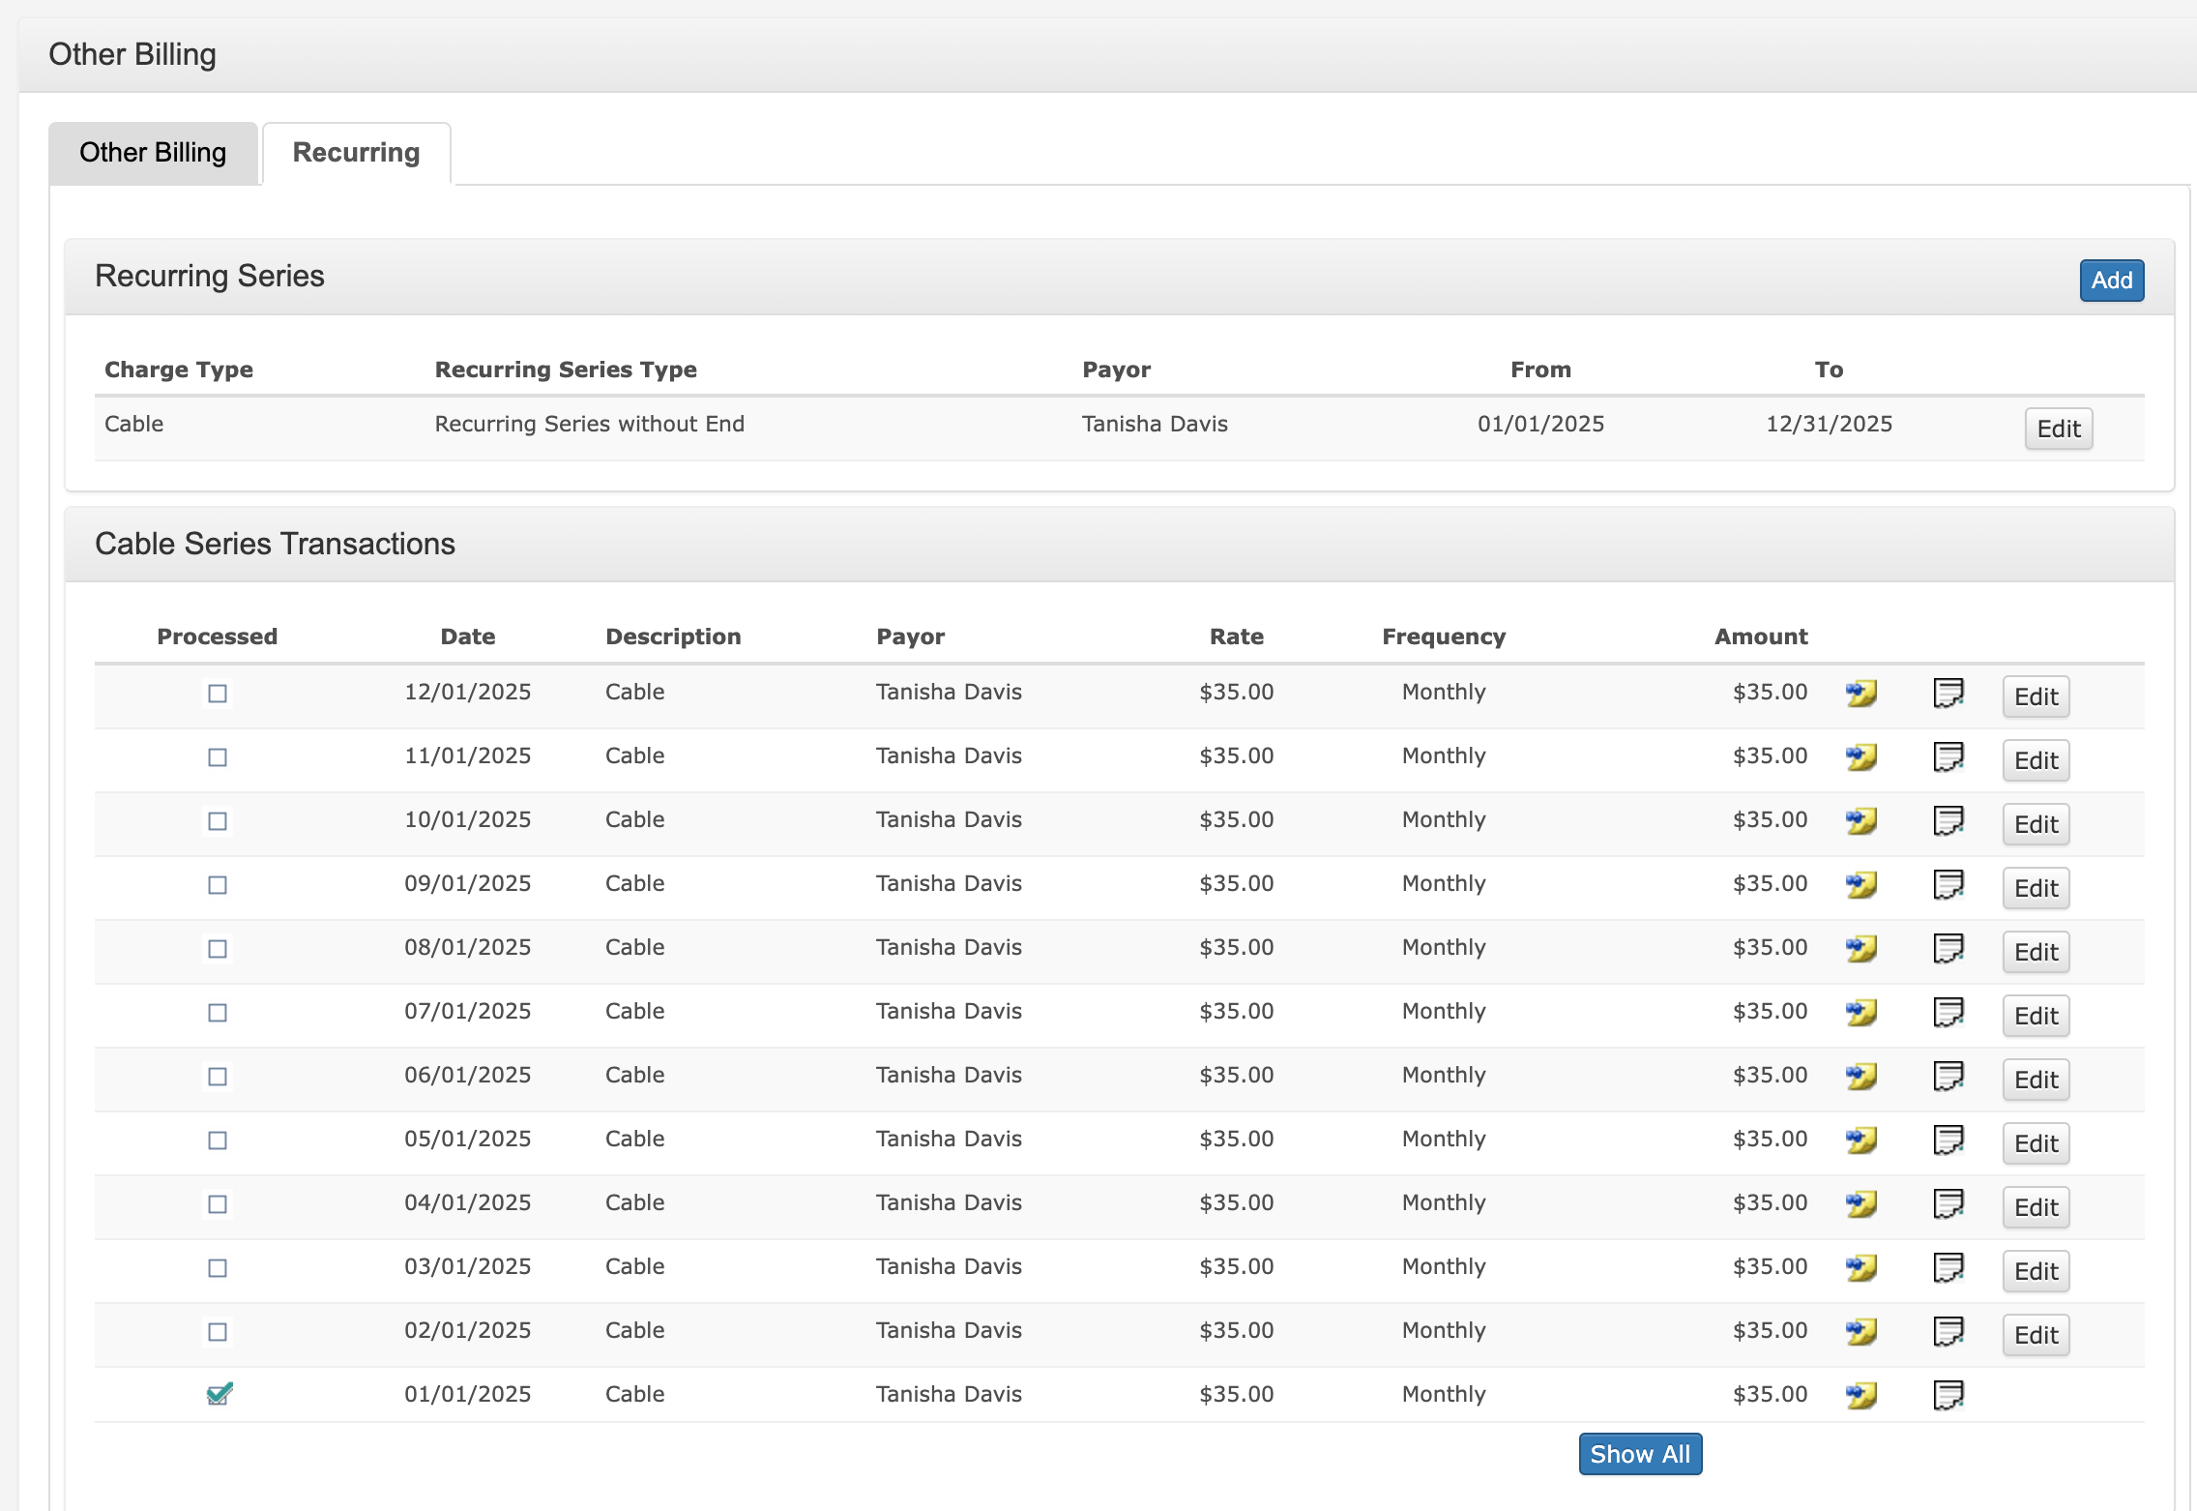
Task: Click pinned note icon on 02/01/2025 row
Action: tap(1860, 1332)
